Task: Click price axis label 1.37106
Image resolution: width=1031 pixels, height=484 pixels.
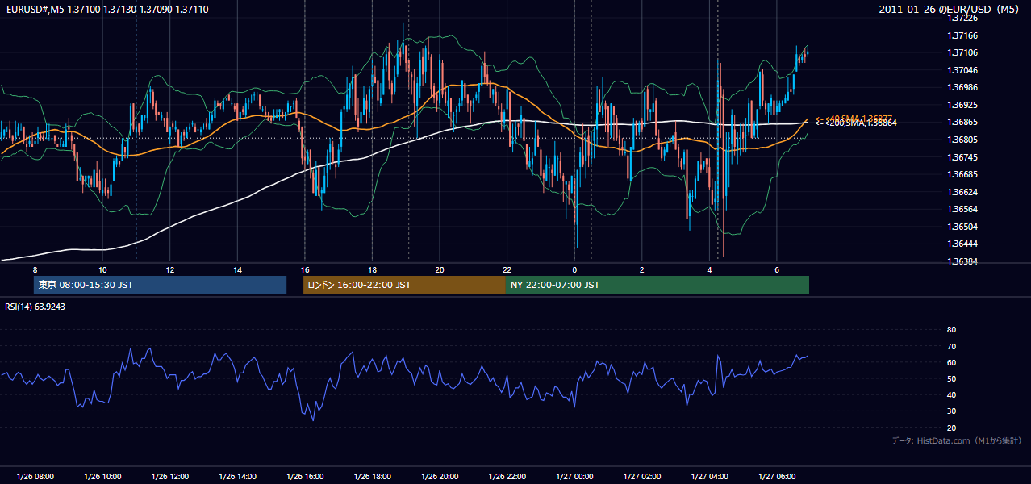Action: pyautogui.click(x=962, y=52)
